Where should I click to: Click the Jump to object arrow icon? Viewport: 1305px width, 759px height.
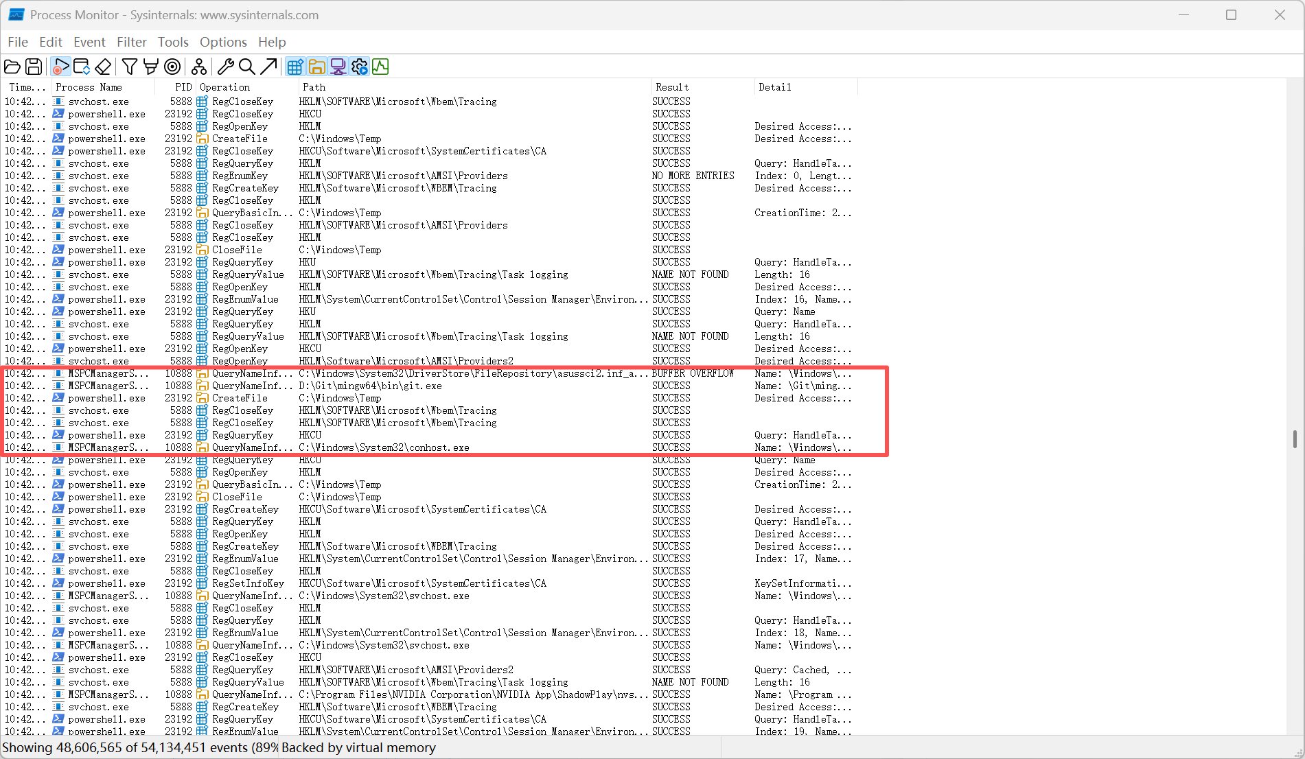268,67
